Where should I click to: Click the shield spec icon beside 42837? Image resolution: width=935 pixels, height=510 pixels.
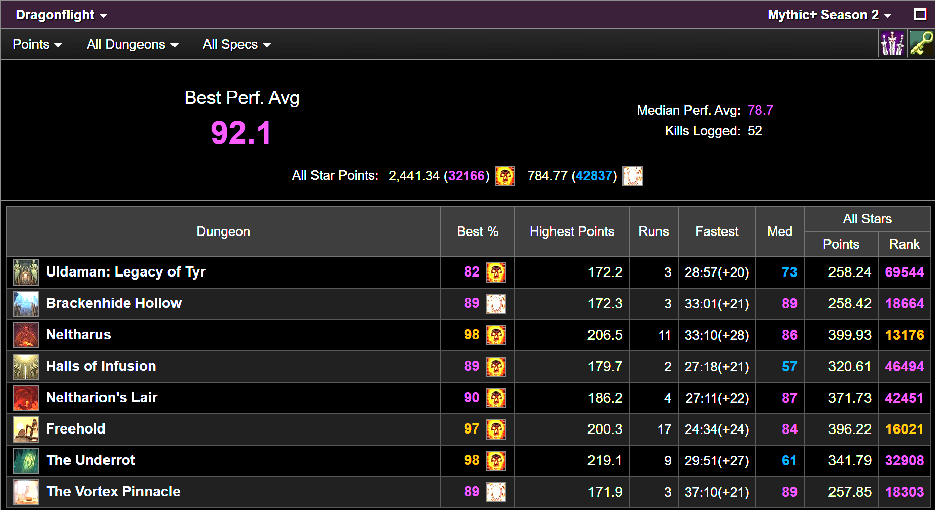click(x=633, y=176)
